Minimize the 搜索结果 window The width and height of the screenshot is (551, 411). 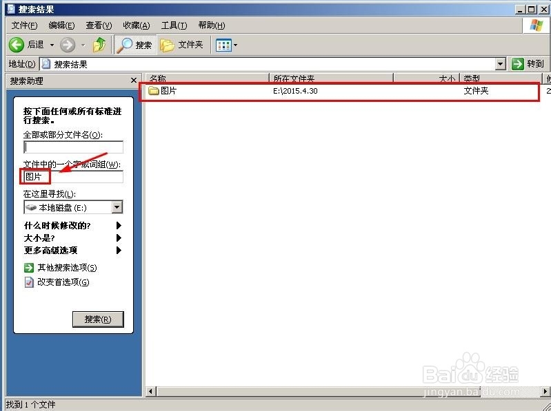click(x=520, y=10)
